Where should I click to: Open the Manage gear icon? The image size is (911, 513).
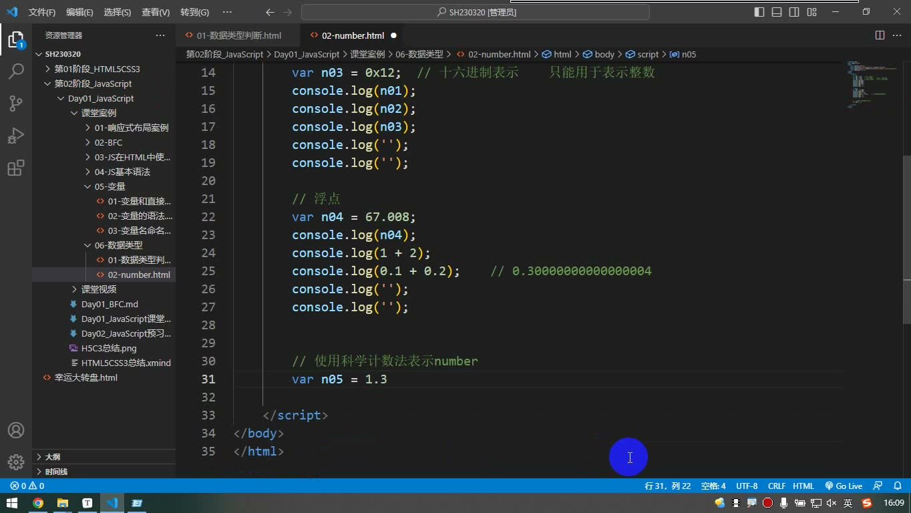pos(16,462)
